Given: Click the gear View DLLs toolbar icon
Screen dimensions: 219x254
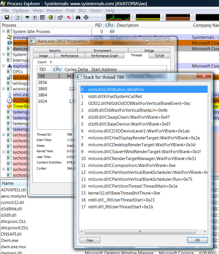Looking at the screenshot, I should tap(51, 18).
